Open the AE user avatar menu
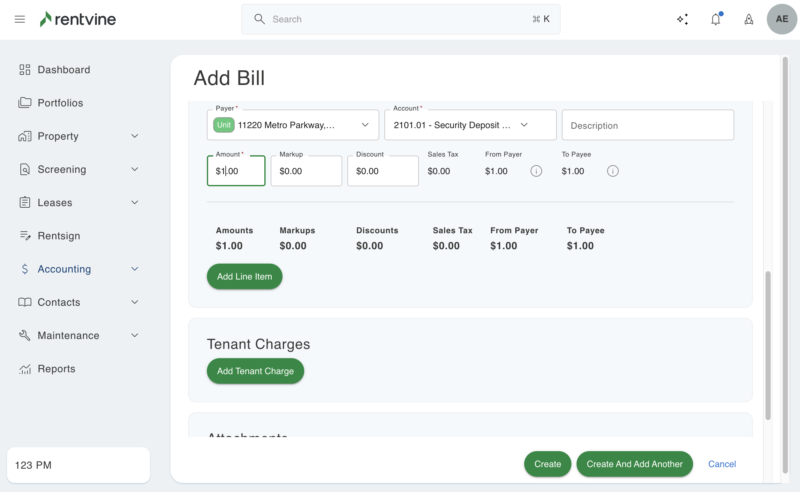 tap(781, 19)
